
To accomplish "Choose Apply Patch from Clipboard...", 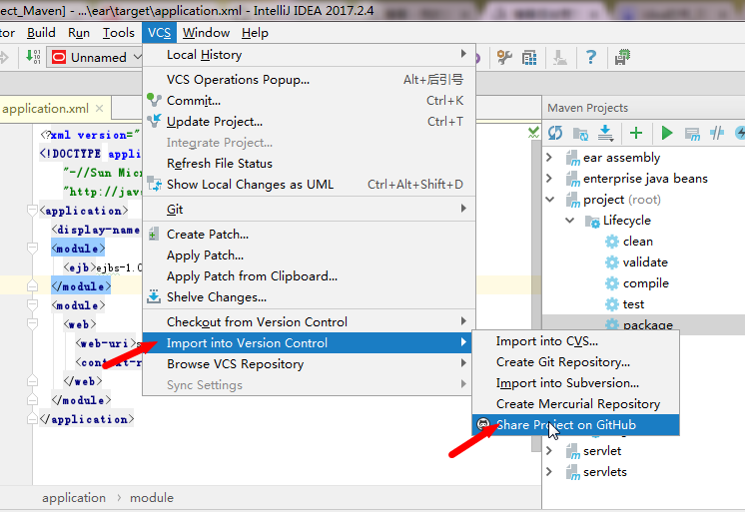I will pyautogui.click(x=309, y=275).
